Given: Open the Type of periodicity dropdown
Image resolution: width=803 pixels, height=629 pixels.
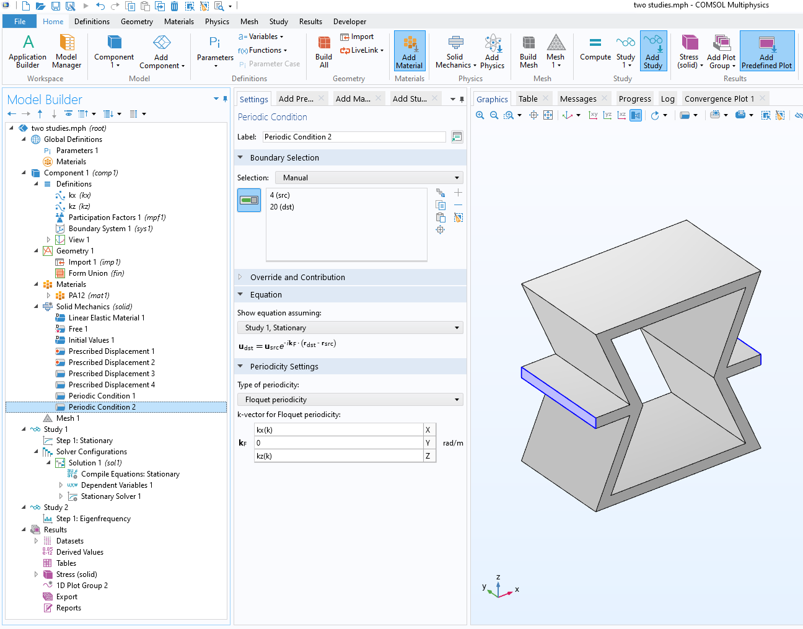Looking at the screenshot, I should pyautogui.click(x=350, y=400).
